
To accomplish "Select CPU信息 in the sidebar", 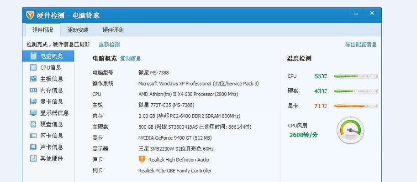I will point(48,67).
